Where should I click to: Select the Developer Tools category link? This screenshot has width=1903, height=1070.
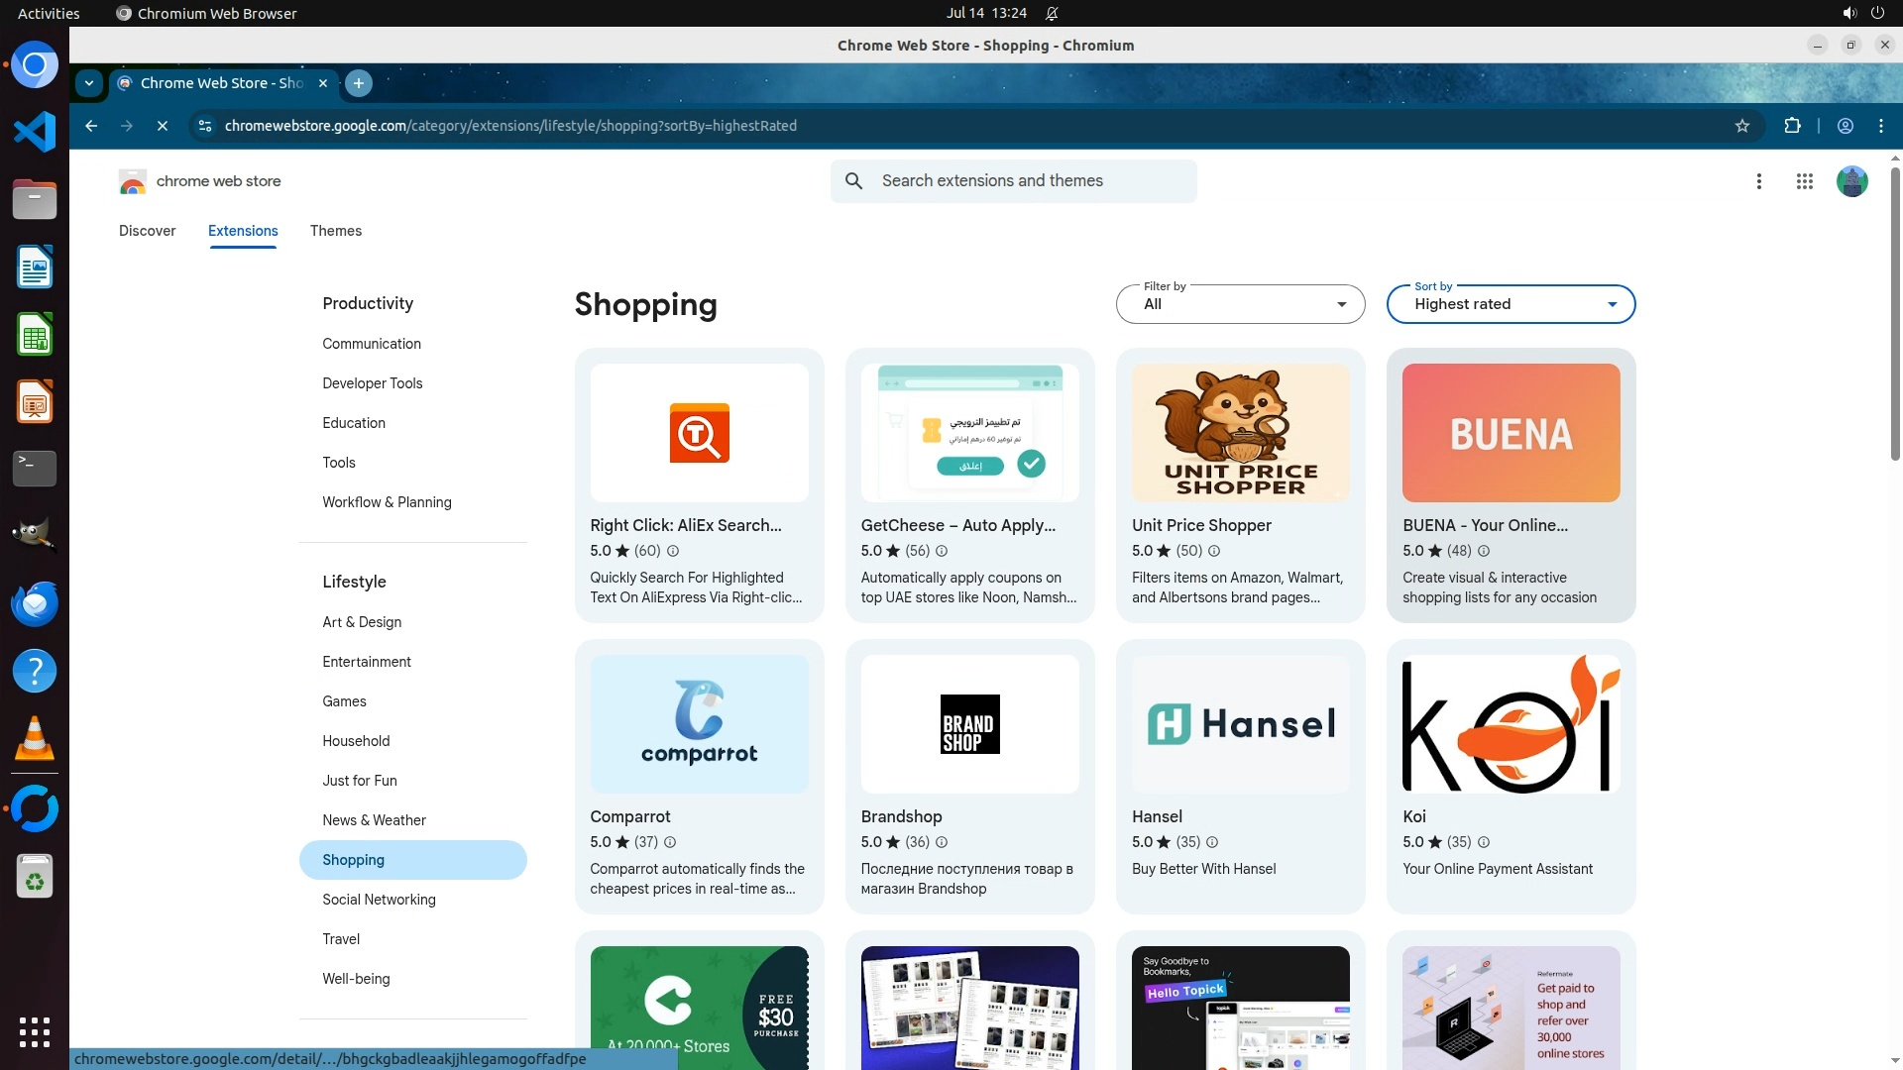point(372,383)
